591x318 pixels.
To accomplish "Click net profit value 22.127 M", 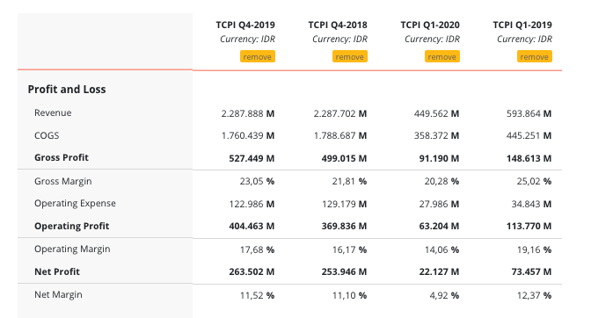I will pyautogui.click(x=439, y=271).
